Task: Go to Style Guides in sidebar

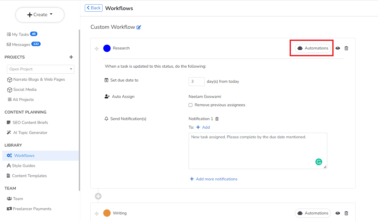Action: [23, 166]
